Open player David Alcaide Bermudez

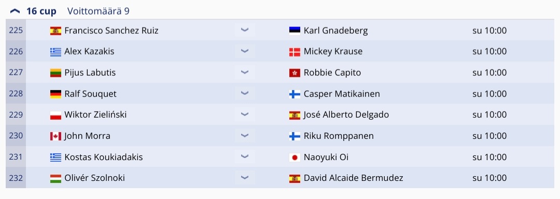click(x=353, y=178)
